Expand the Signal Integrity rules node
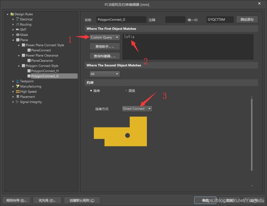267x206 pixels. [13, 102]
